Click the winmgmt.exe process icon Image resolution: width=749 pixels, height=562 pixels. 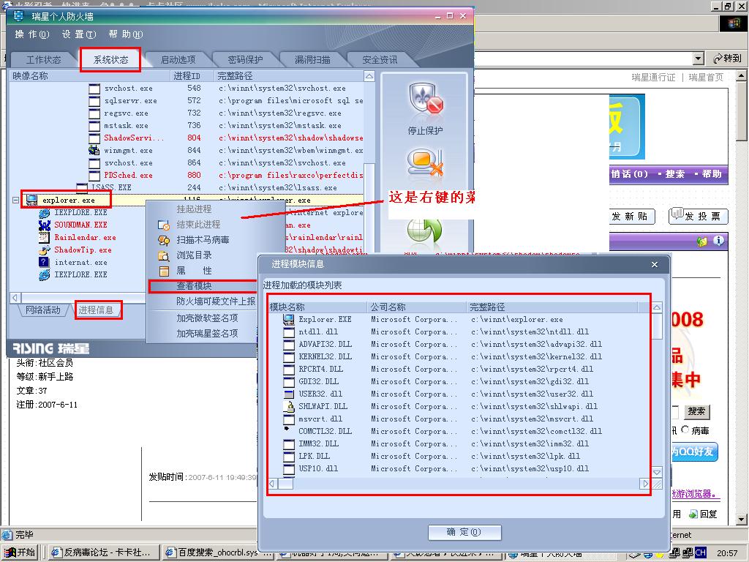pyautogui.click(x=94, y=150)
